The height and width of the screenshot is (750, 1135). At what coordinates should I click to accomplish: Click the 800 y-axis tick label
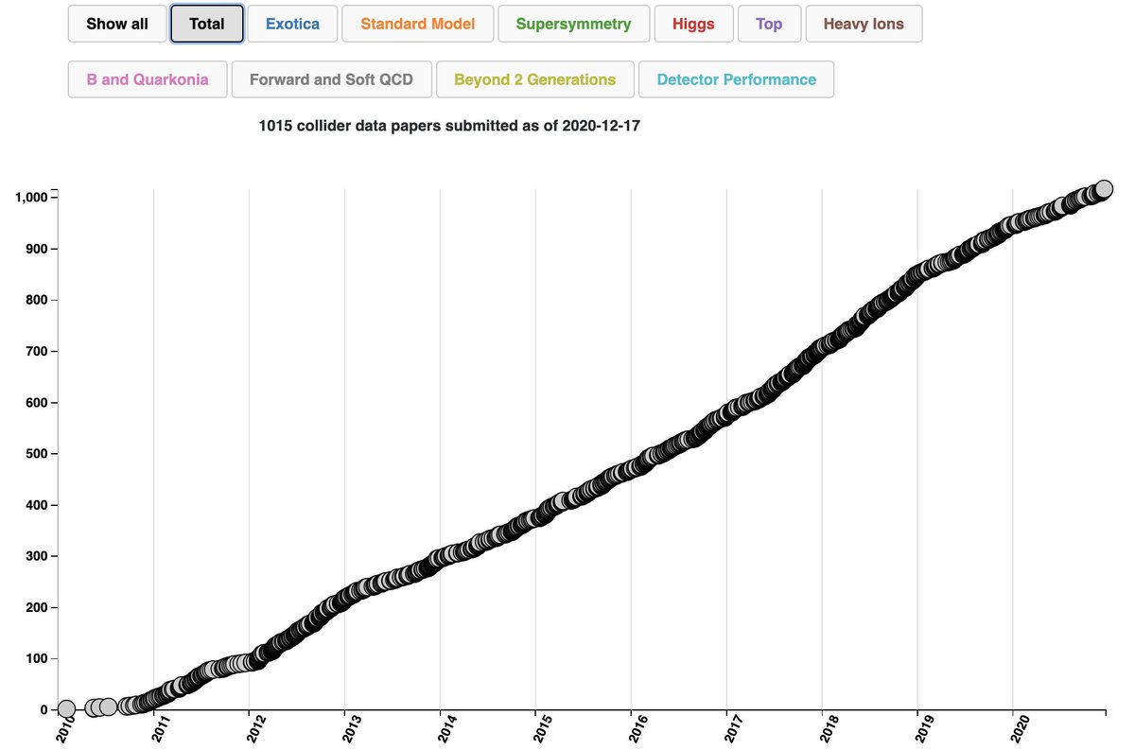[x=35, y=300]
